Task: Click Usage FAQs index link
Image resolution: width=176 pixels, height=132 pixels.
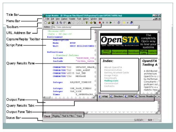Action: pyautogui.click(x=111, y=75)
